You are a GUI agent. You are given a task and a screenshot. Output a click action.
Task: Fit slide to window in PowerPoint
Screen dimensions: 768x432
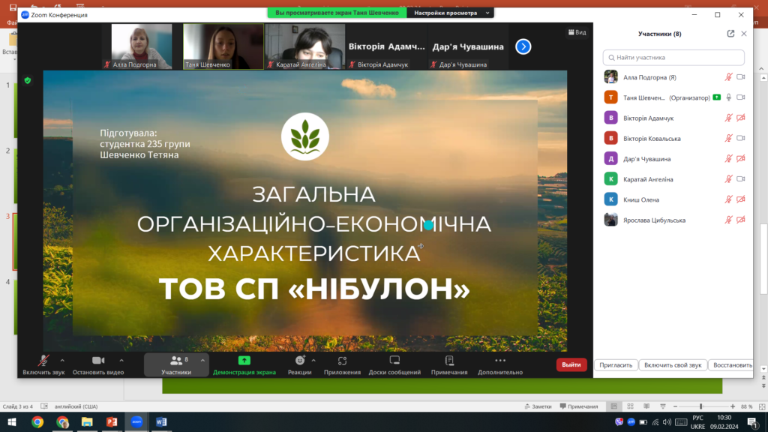point(762,406)
